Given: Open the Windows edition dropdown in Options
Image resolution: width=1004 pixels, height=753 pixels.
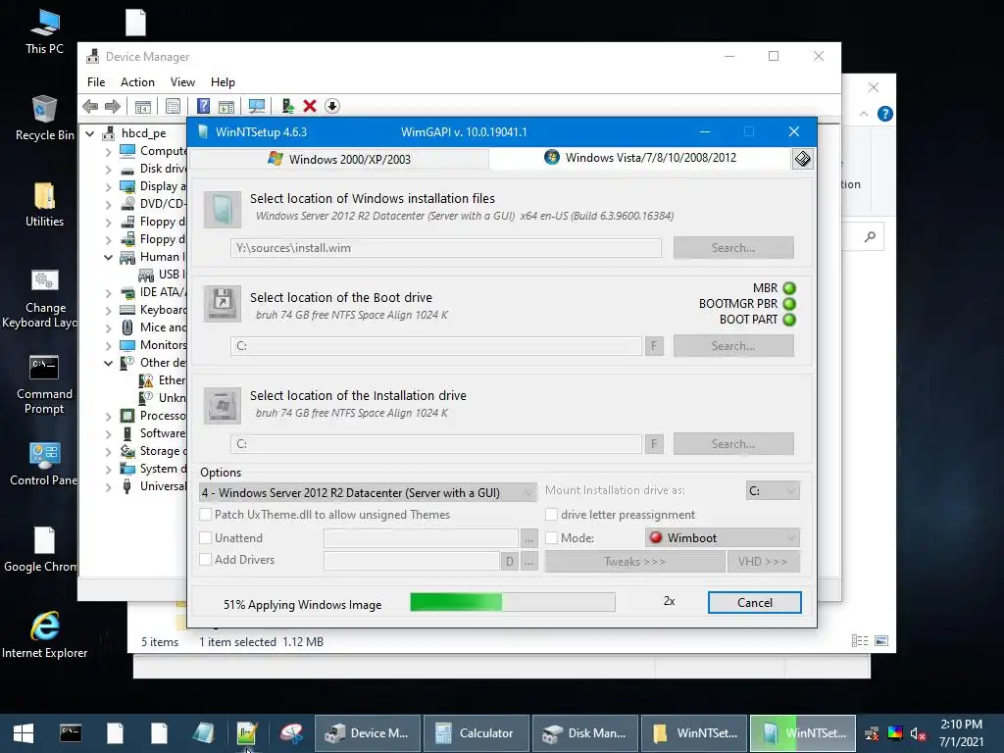Looking at the screenshot, I should coord(368,492).
